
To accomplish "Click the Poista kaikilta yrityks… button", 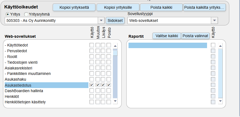I will click(205, 7).
